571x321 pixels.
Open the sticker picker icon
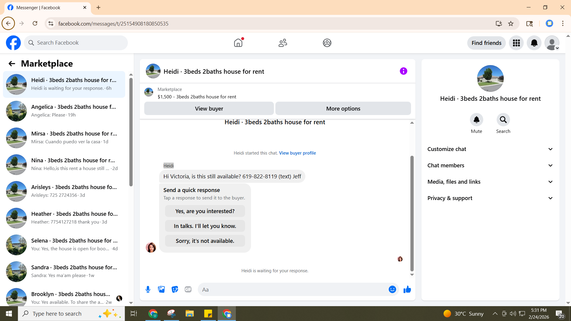[175, 289]
